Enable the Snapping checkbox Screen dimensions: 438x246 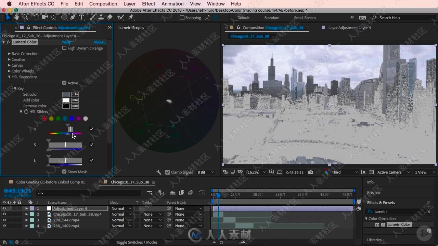182,18
